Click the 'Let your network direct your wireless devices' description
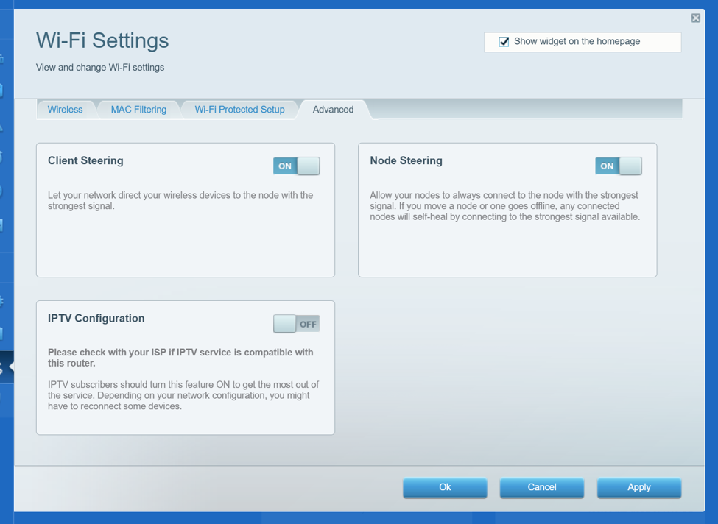The image size is (718, 524). (180, 200)
